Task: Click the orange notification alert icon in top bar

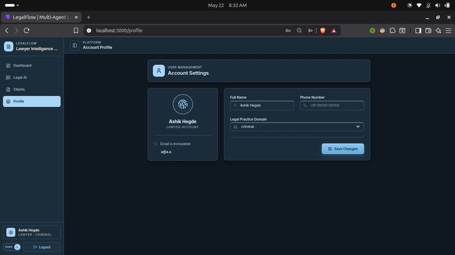Action: click(x=393, y=5)
